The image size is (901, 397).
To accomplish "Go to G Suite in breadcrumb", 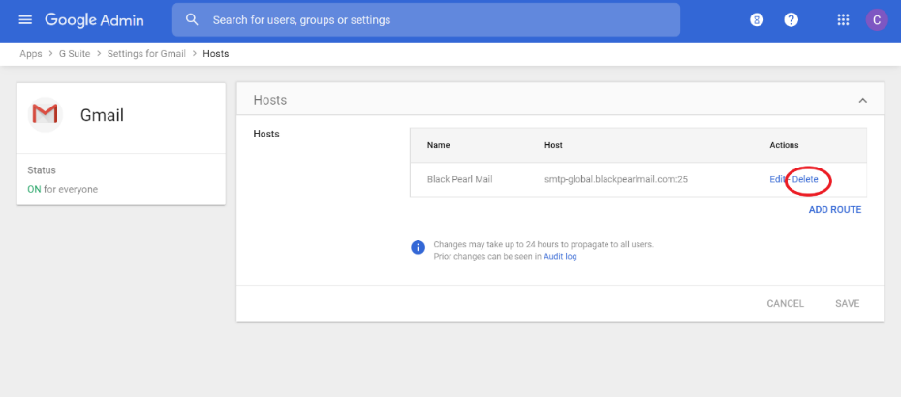I will pyautogui.click(x=75, y=54).
